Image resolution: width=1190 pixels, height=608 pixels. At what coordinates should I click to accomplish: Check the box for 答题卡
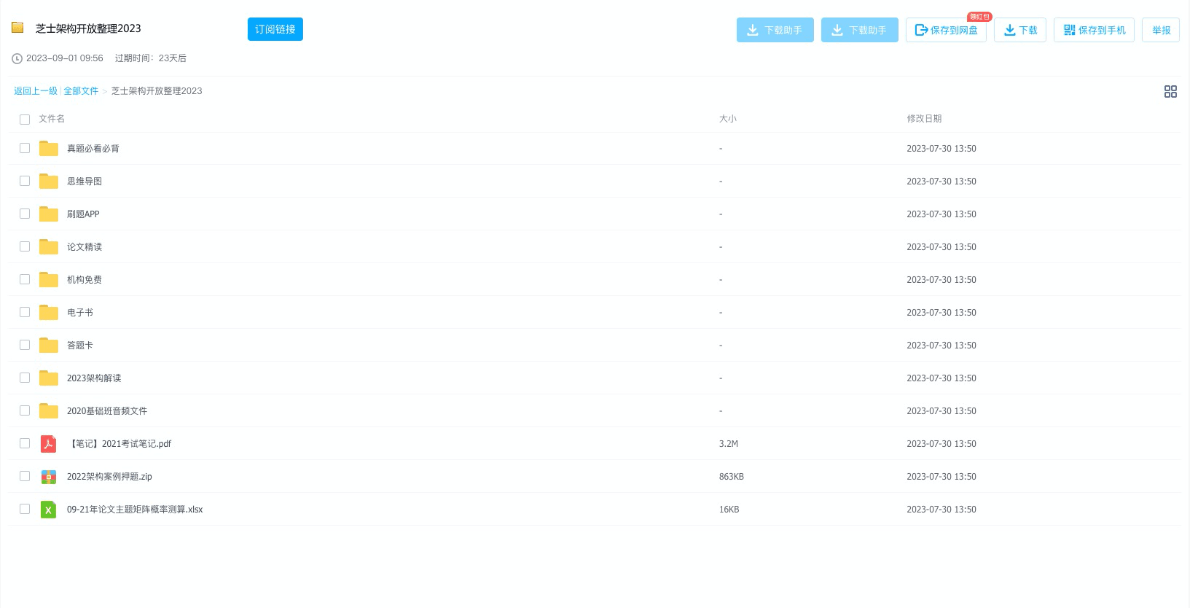pyautogui.click(x=25, y=345)
